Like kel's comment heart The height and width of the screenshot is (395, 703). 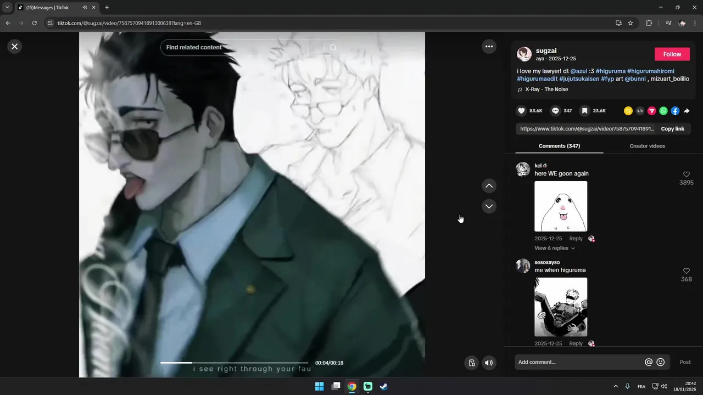pyautogui.click(x=686, y=174)
